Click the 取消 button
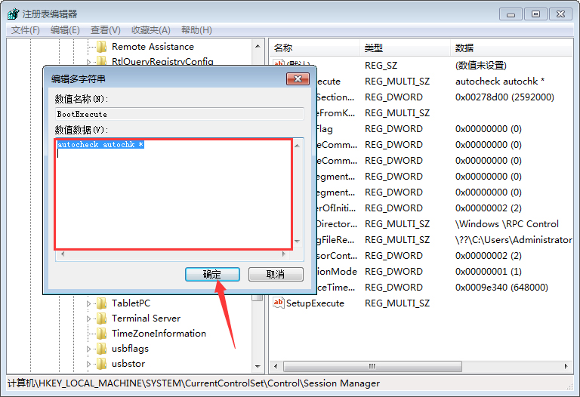 pos(276,275)
